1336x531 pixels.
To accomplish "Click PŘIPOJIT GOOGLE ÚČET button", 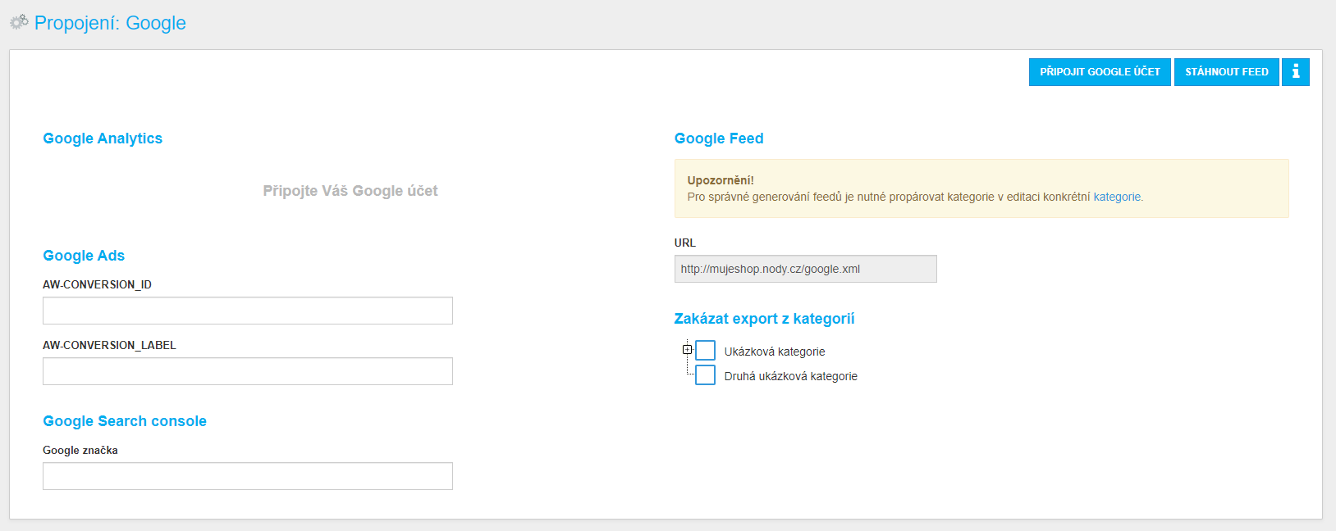I will pyautogui.click(x=1100, y=72).
